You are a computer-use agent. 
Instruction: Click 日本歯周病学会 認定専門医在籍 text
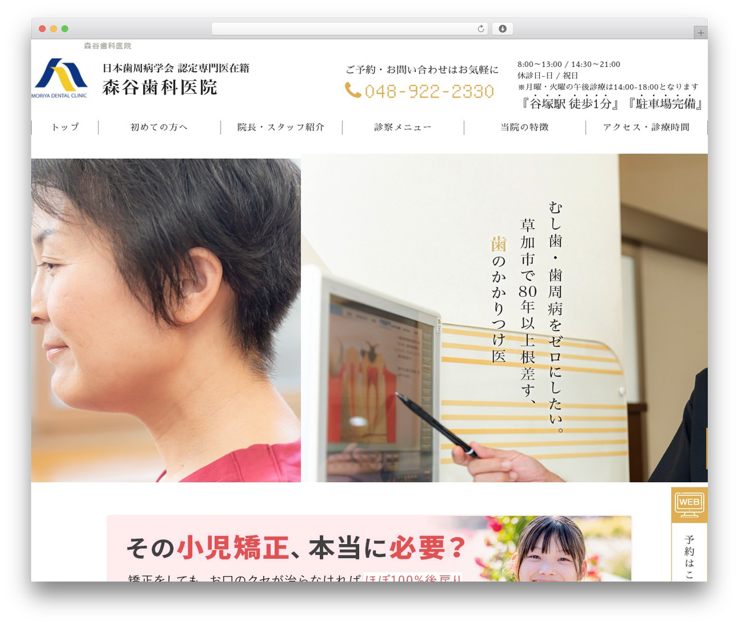pos(176,68)
